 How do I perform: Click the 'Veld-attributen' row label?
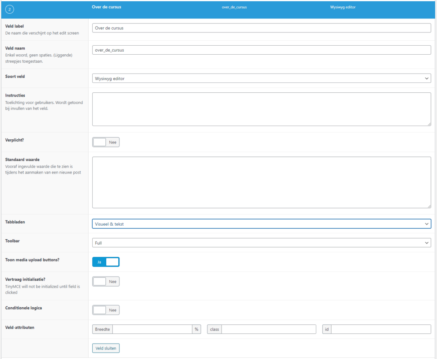20,327
